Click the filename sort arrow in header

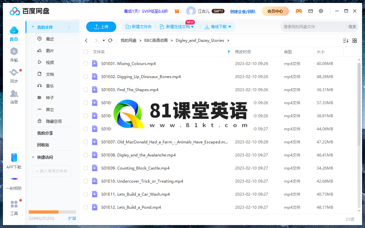coord(229,52)
